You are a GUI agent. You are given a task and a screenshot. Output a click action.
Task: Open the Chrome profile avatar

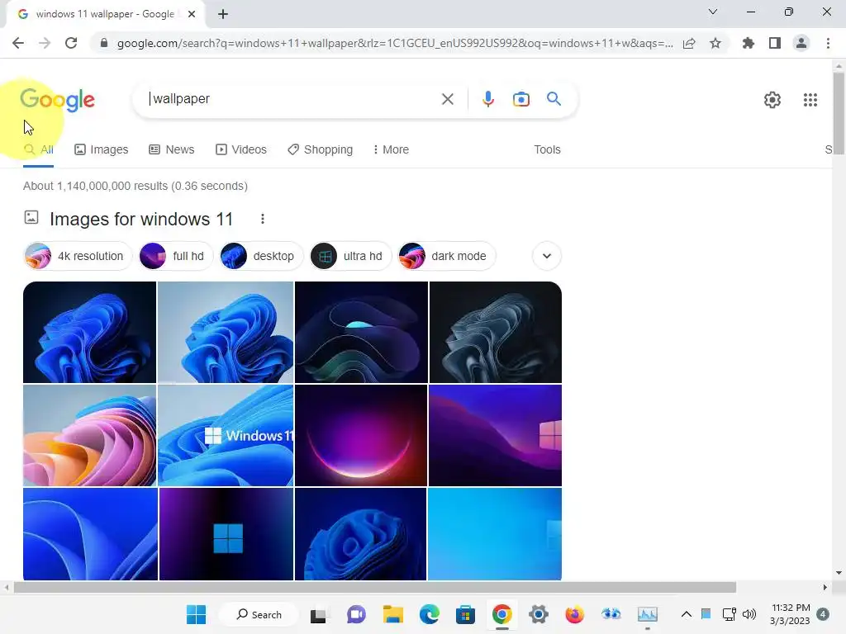(801, 43)
